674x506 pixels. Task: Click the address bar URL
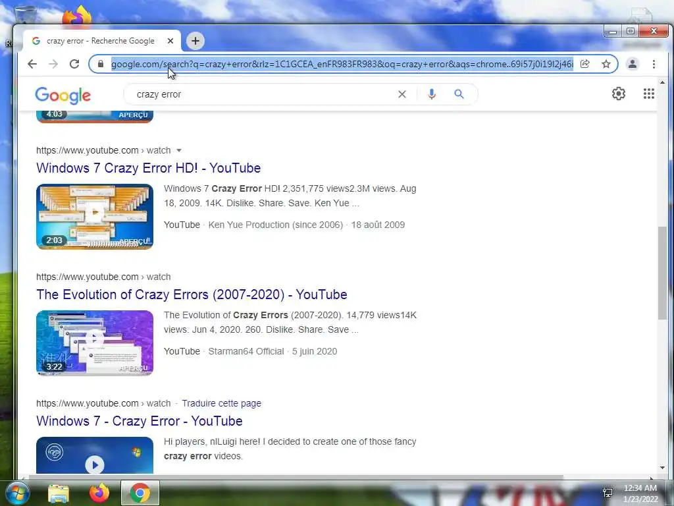pos(342,64)
